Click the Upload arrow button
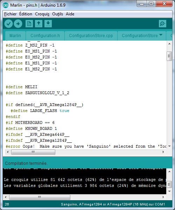Image resolution: width=175 pixels, height=210 pixels. 18,24
